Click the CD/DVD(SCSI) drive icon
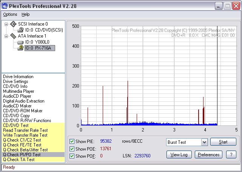242x172 pixels. pyautogui.click(x=20, y=30)
